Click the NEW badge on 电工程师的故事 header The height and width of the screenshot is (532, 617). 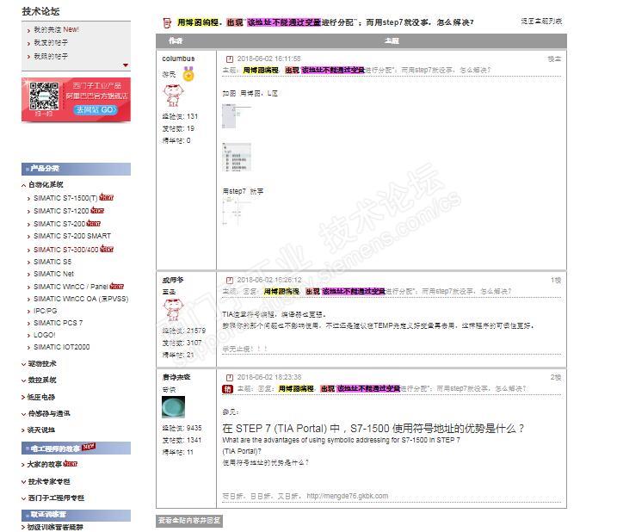coord(89,446)
